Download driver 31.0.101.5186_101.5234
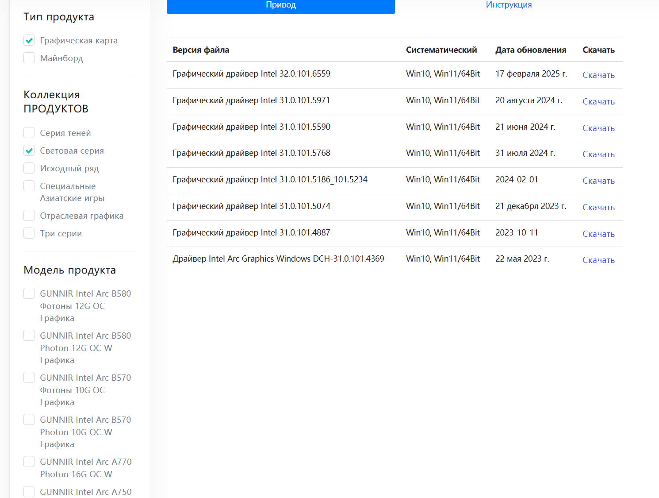Screen dimensions: 659x498 point(598,181)
